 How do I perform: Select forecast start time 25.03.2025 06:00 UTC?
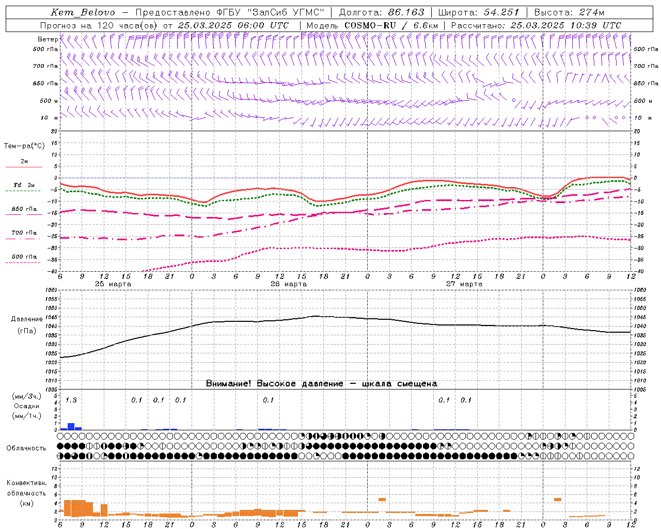233,25
